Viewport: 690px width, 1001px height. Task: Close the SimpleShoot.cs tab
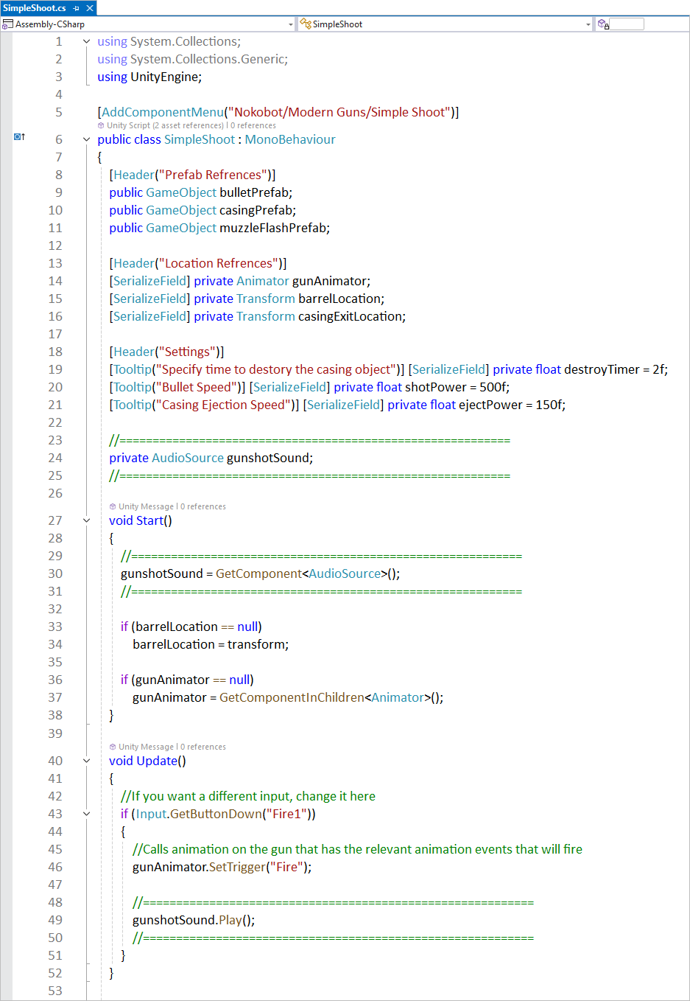coord(90,8)
